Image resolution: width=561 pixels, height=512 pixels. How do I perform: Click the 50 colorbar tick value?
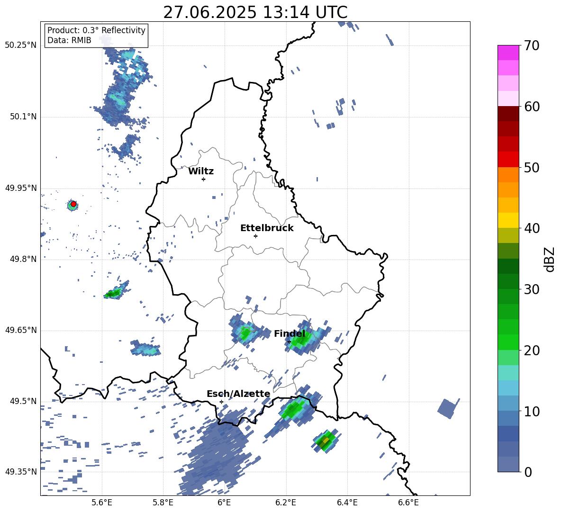[x=532, y=167]
